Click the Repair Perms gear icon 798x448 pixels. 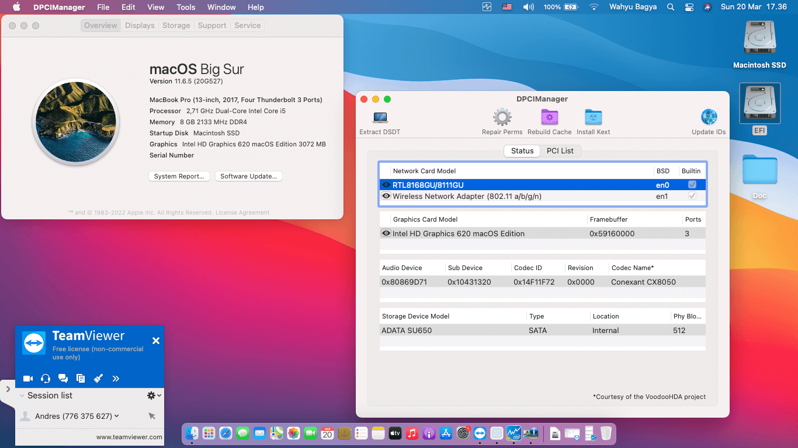[x=501, y=117]
